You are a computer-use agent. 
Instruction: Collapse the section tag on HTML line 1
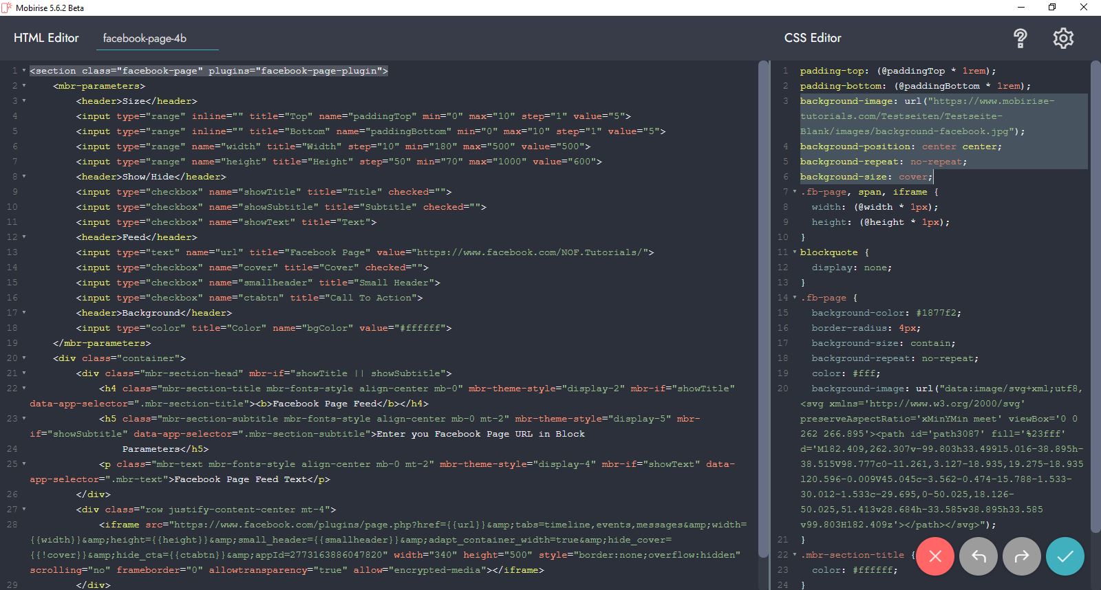tap(24, 71)
